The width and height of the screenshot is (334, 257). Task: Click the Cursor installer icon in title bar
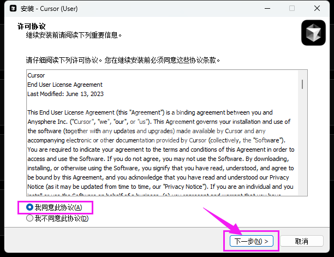[10, 9]
